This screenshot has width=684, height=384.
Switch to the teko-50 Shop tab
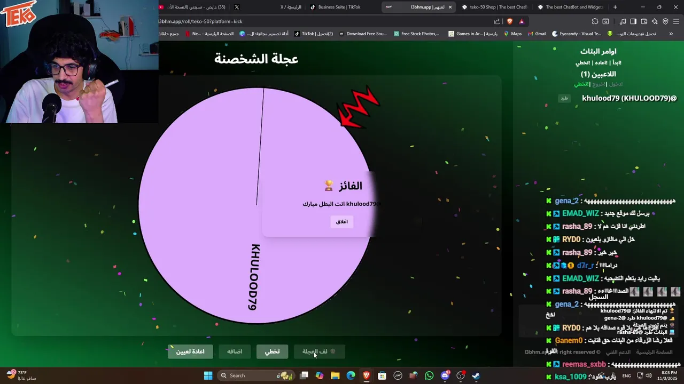pyautogui.click(x=494, y=7)
